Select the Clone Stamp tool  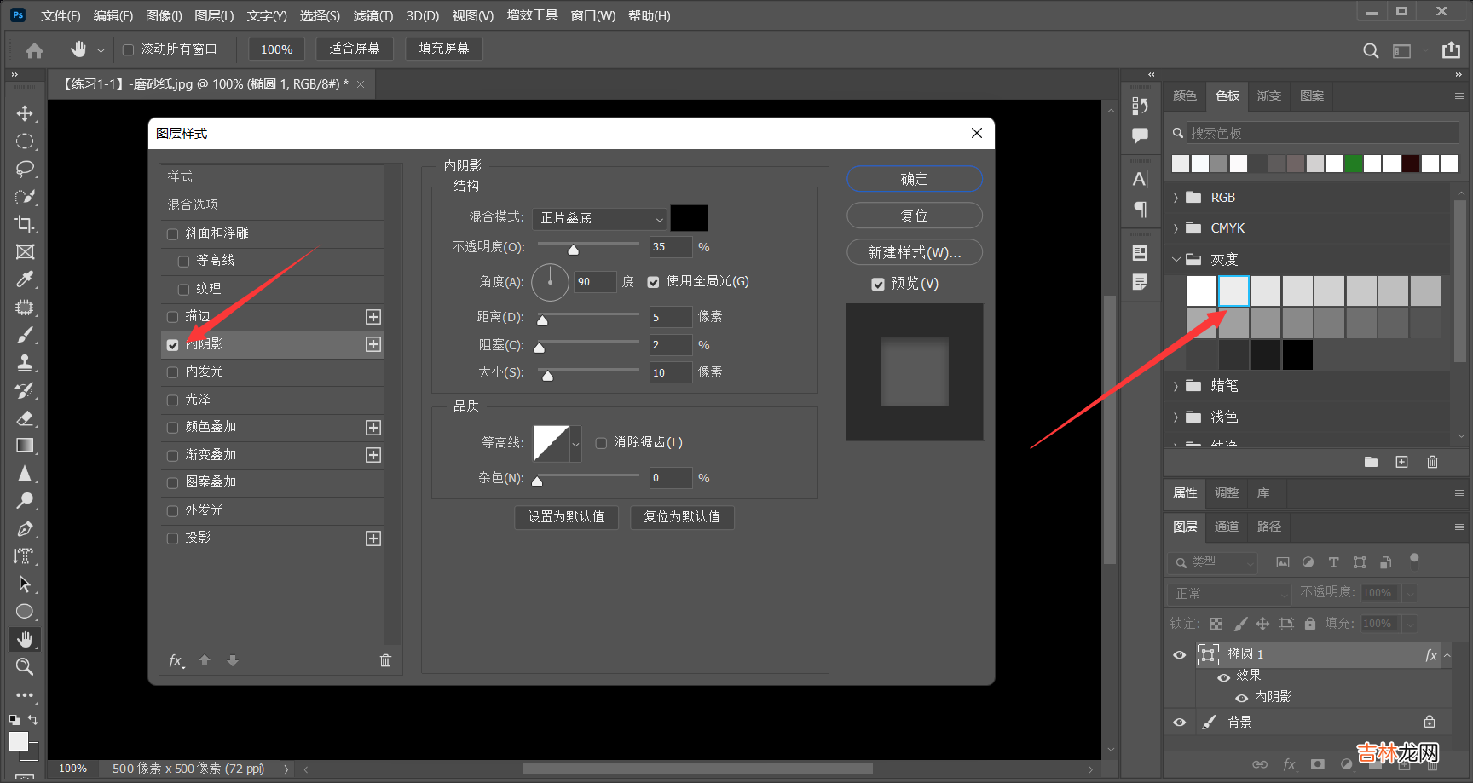click(25, 363)
